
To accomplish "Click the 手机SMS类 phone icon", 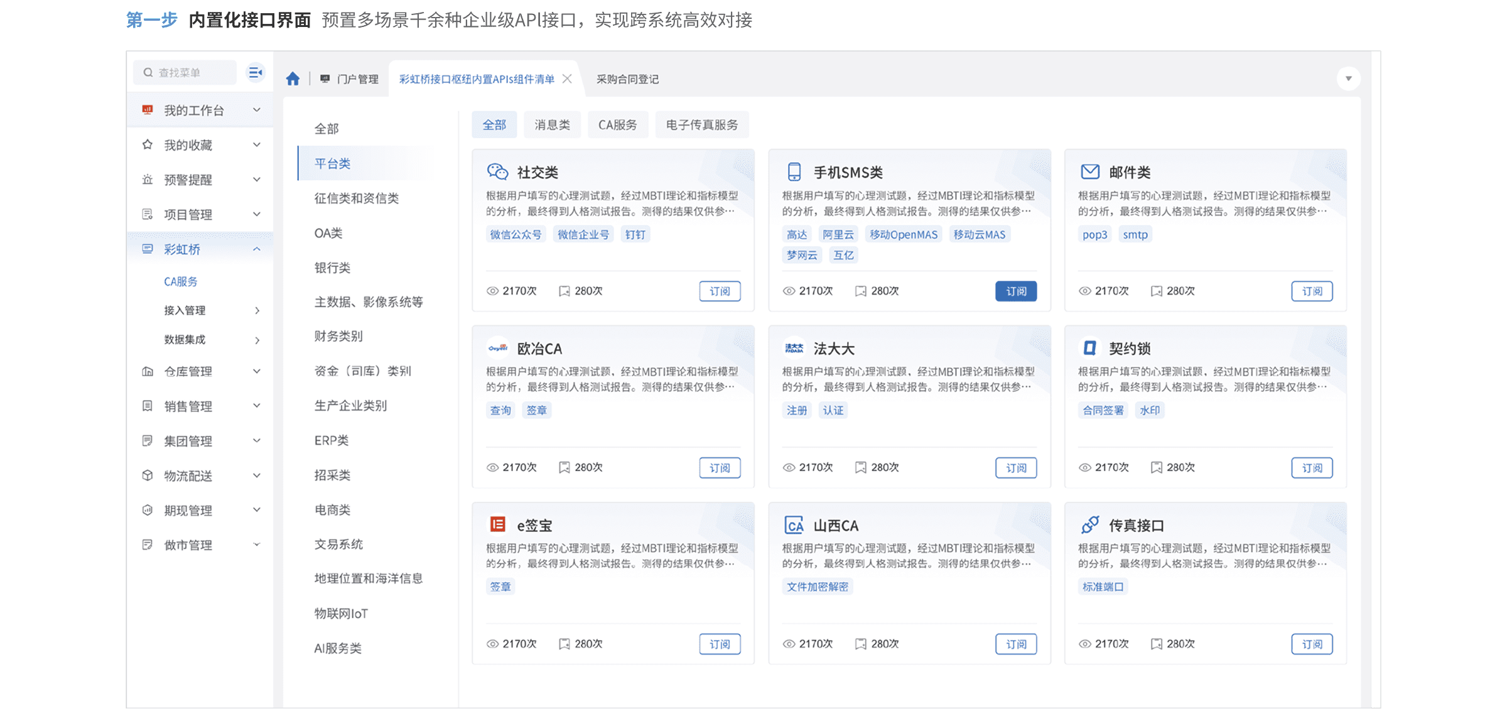I will [x=794, y=172].
